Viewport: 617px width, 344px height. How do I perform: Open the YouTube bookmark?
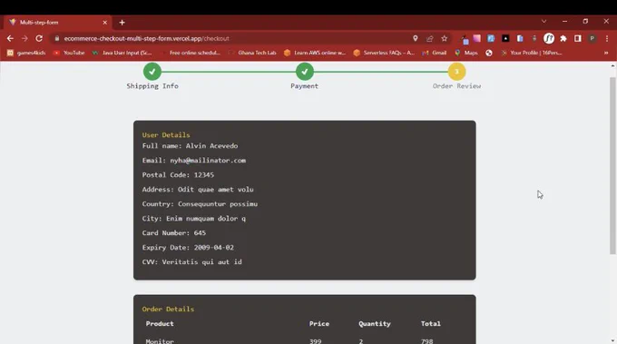tap(69, 53)
